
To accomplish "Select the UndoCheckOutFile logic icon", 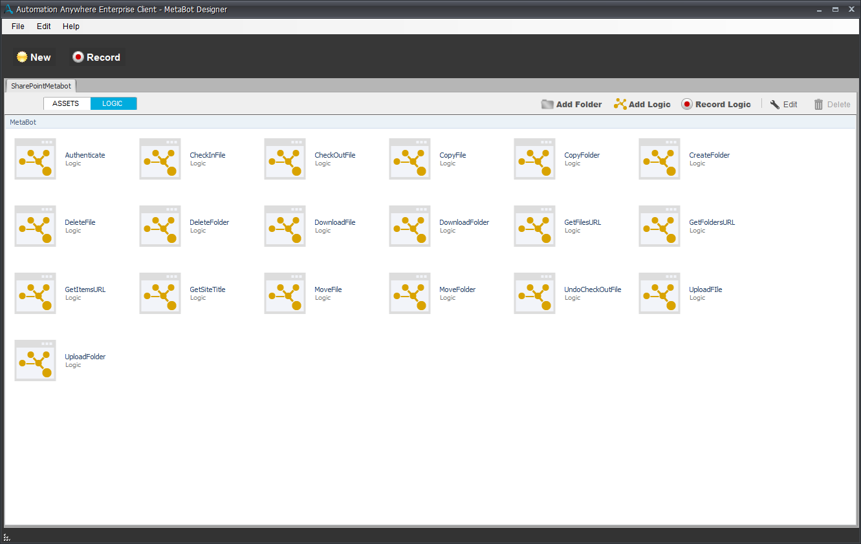I will [x=534, y=293].
